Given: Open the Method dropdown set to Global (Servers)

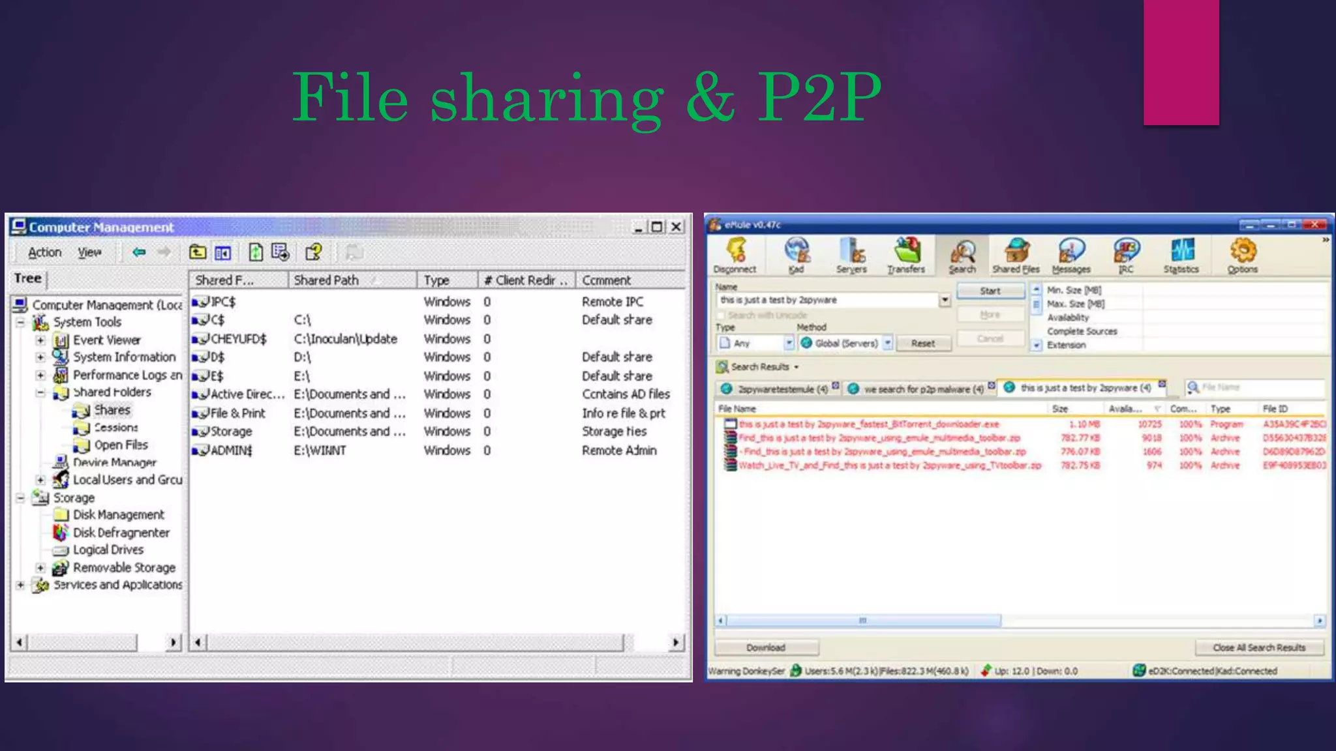Looking at the screenshot, I should pos(888,343).
